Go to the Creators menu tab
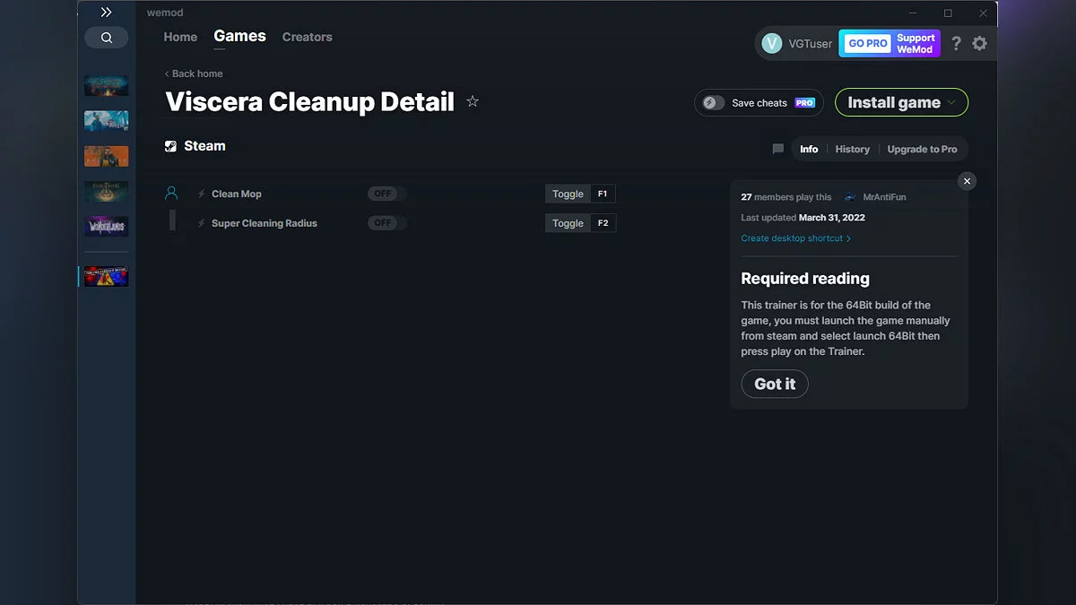Screen dimensions: 1076x605 307,37
